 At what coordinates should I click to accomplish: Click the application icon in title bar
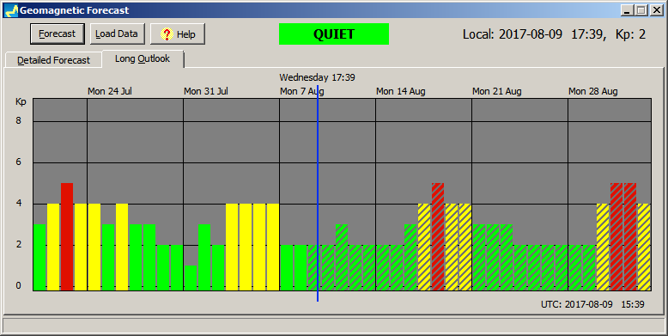[x=11, y=10]
